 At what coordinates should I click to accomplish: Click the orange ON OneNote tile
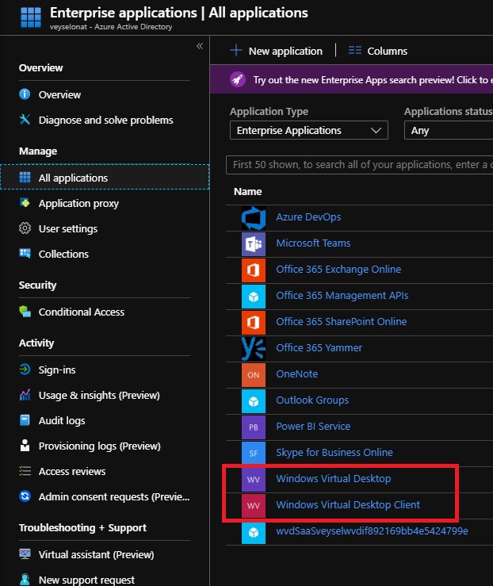253,375
